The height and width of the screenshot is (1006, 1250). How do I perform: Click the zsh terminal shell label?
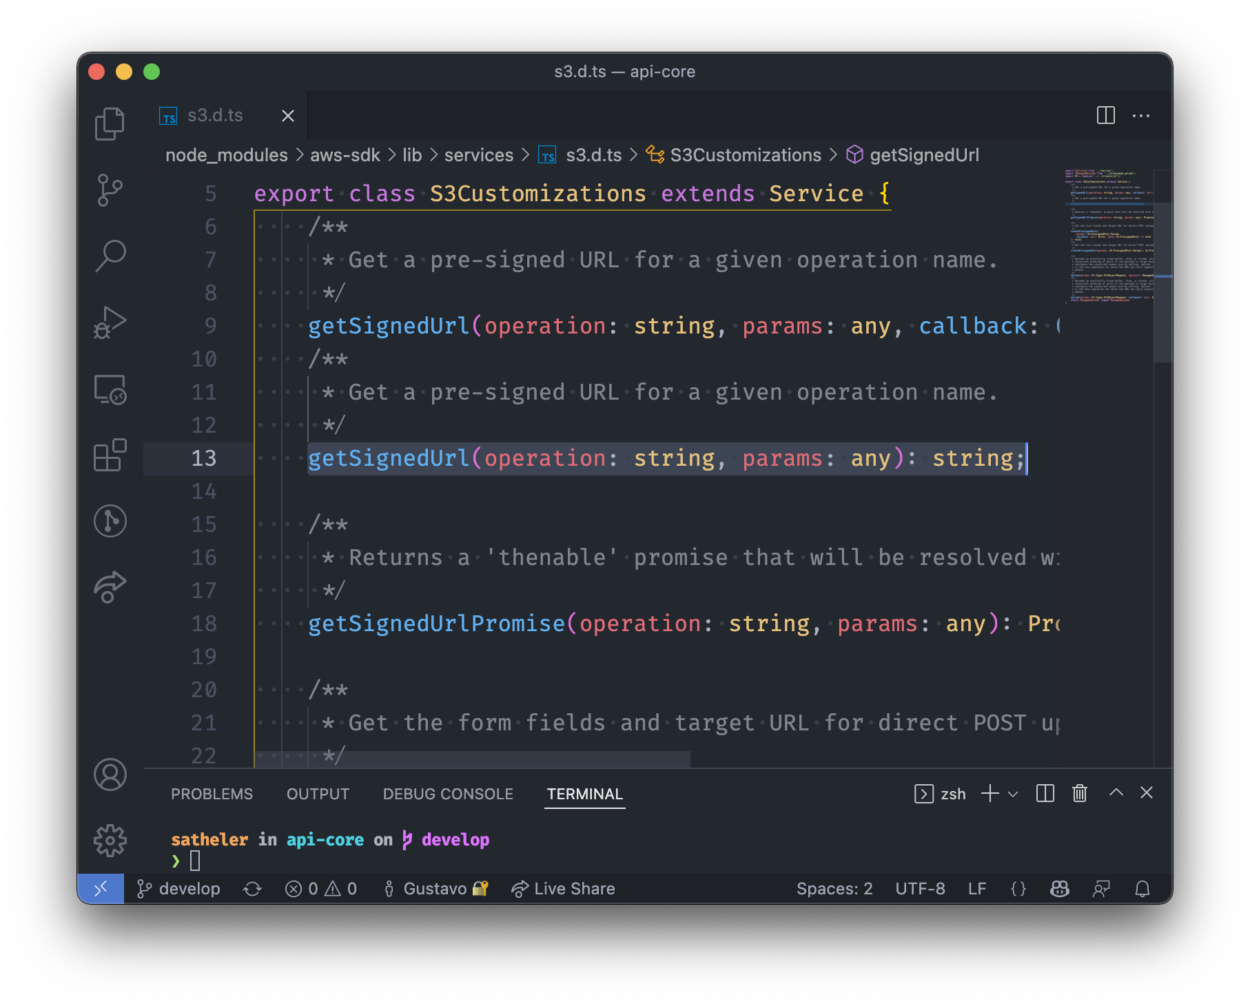940,794
